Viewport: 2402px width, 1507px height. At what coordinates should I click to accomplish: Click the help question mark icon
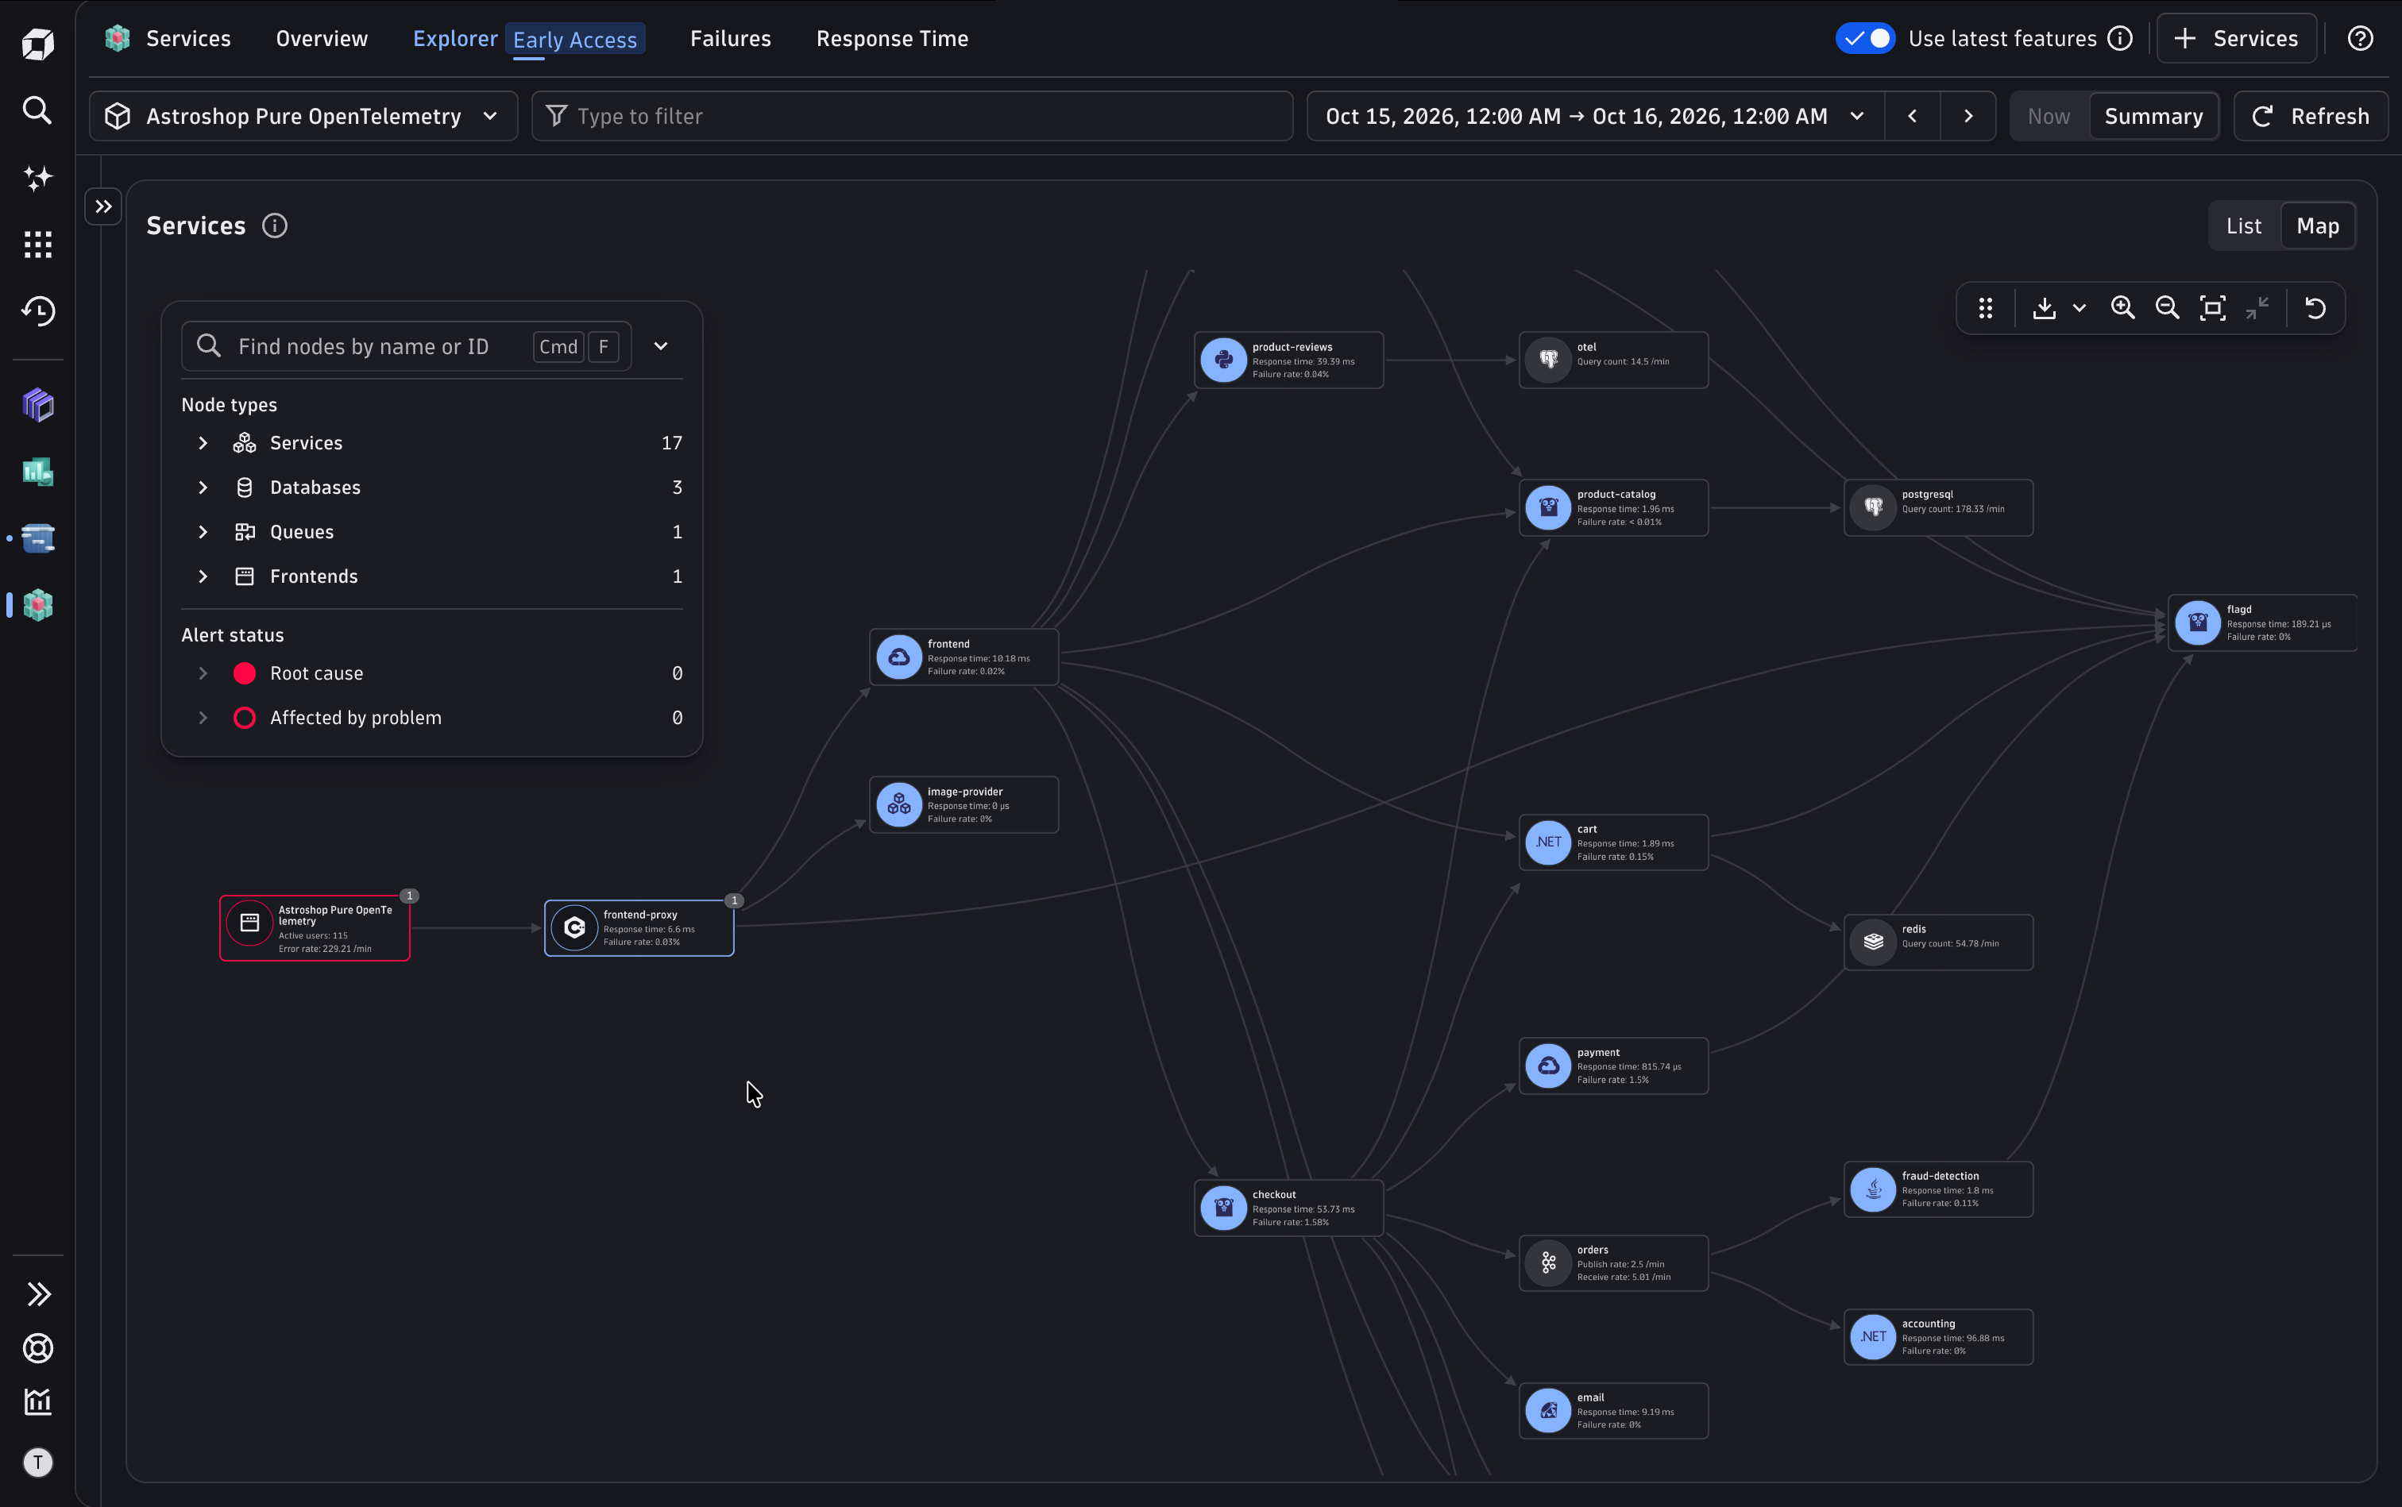2360,38
